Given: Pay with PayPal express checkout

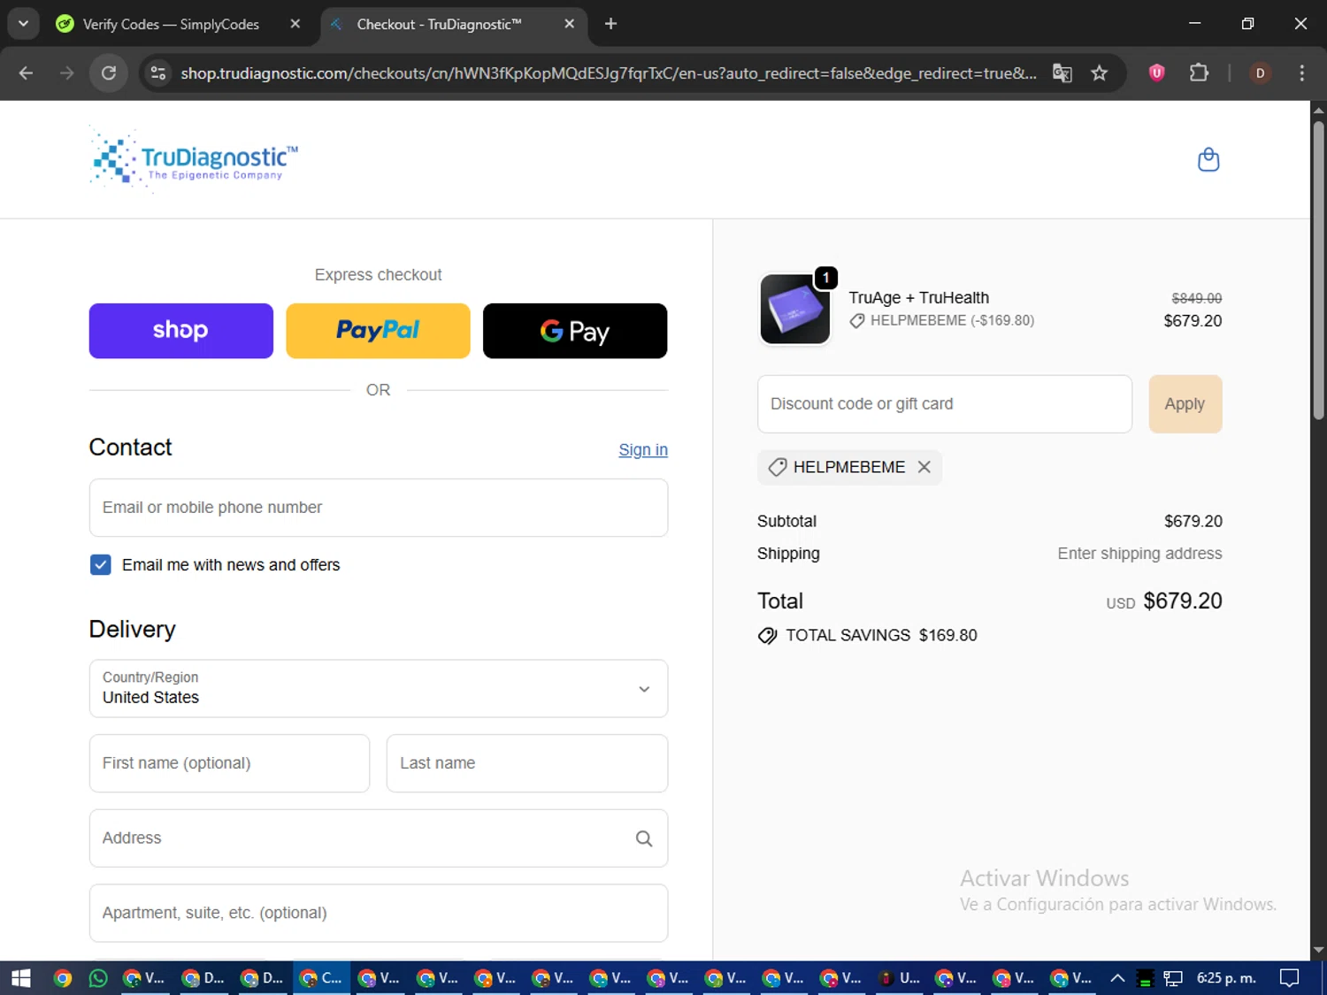Looking at the screenshot, I should coord(378,331).
